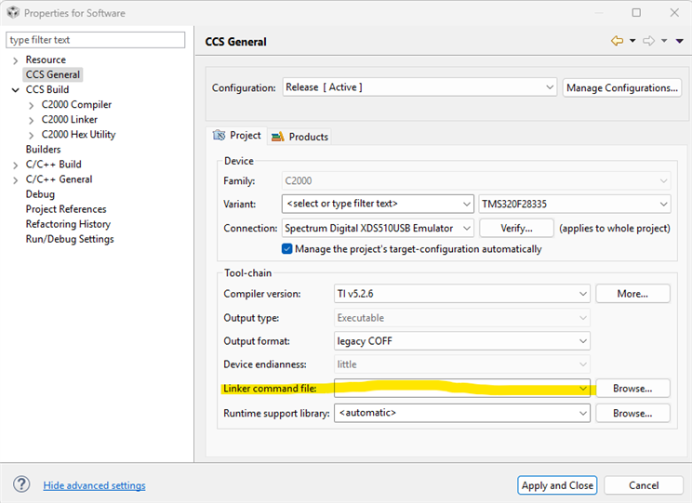The height and width of the screenshot is (503, 692).
Task: Open the back history dropdown arrow
Action: [x=632, y=41]
